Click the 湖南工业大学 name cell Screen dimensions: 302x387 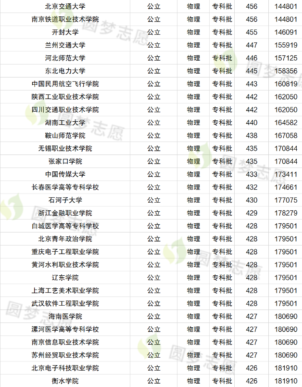click(x=65, y=123)
